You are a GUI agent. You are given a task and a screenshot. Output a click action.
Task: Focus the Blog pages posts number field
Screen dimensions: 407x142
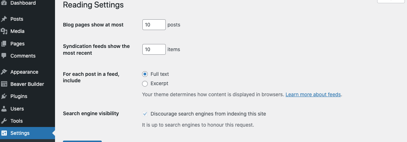pyautogui.click(x=154, y=25)
